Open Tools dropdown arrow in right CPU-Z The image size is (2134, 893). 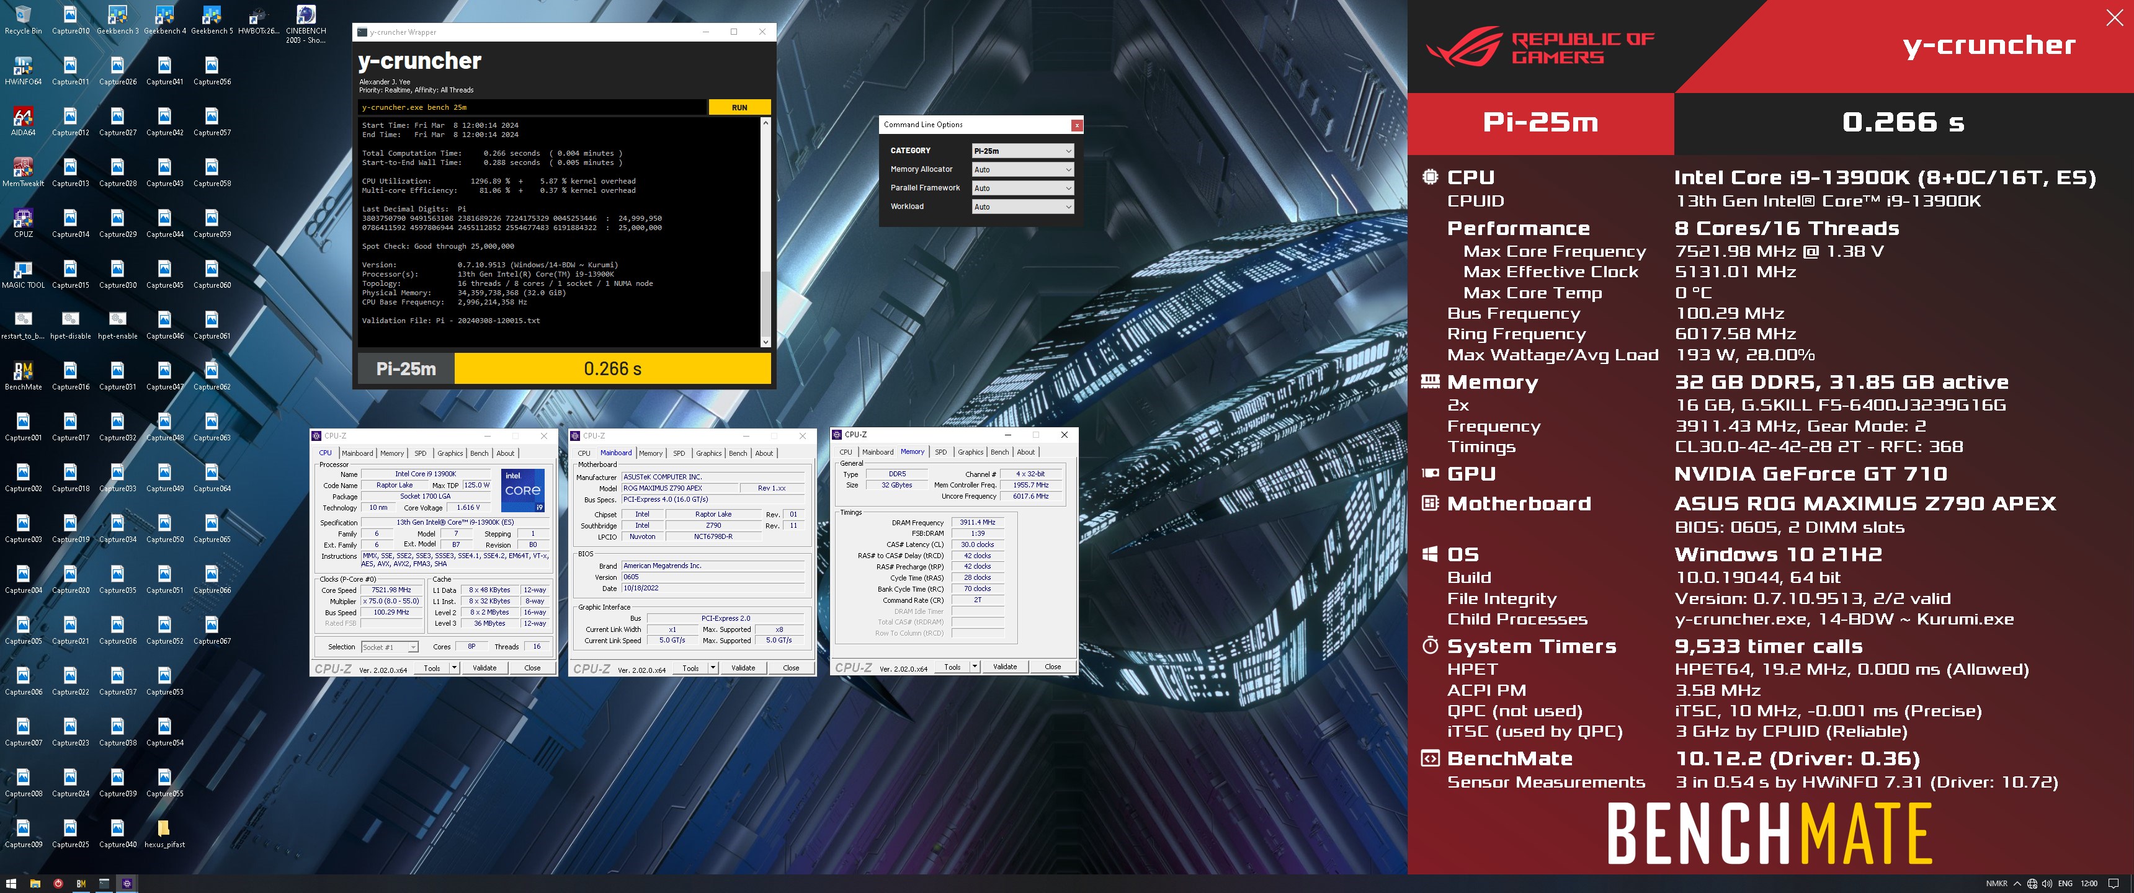click(x=974, y=666)
